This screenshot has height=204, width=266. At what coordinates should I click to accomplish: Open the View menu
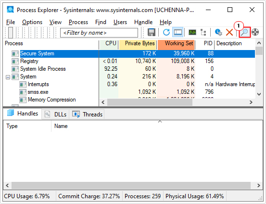coord(55,22)
